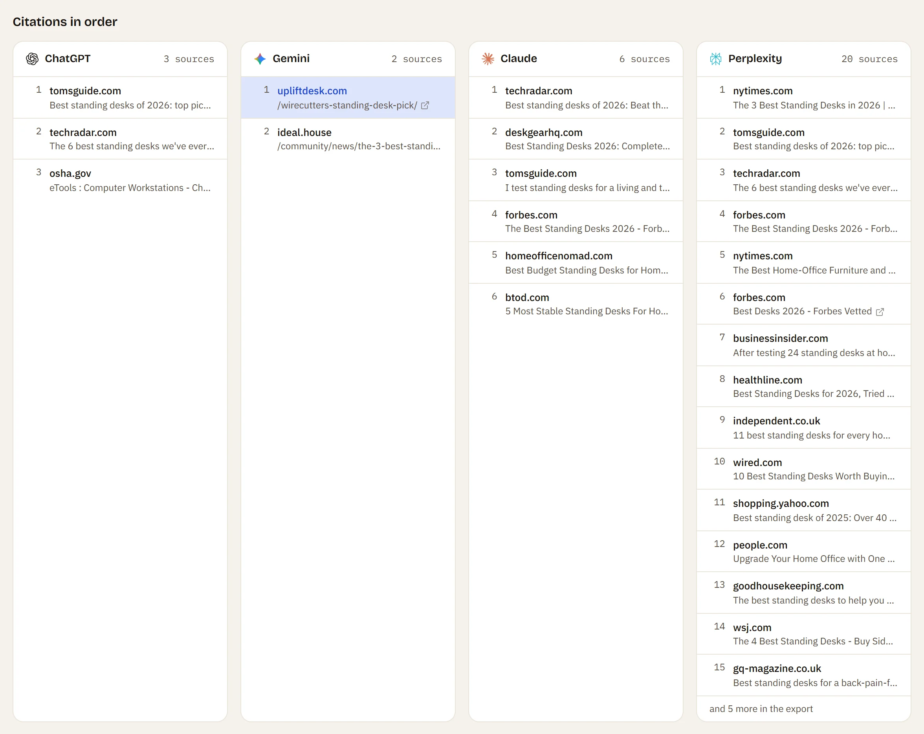Click the Claude starburst icon
This screenshot has height=734, width=924.
(488, 59)
